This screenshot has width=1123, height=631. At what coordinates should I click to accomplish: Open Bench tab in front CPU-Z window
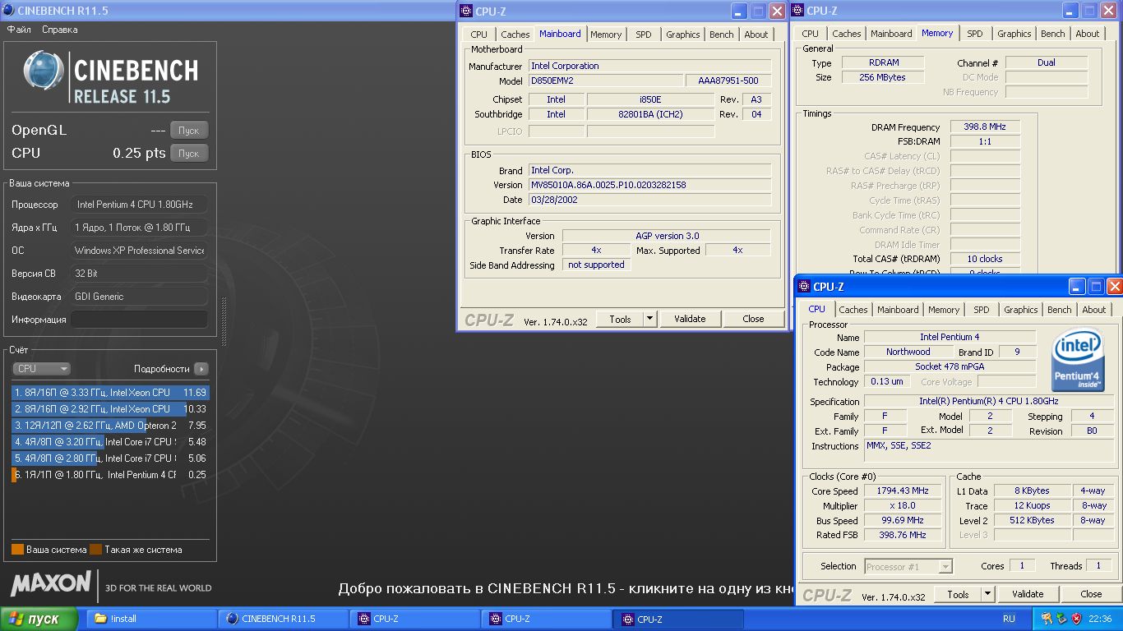pos(1060,311)
